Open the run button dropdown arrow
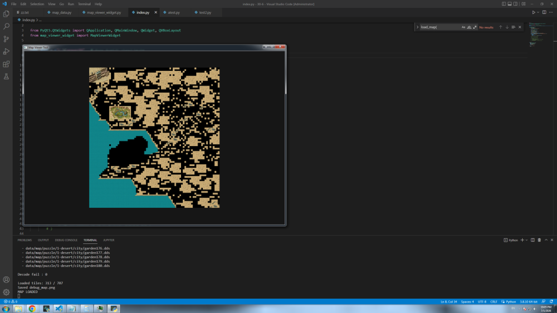557x313 pixels. click(538, 12)
